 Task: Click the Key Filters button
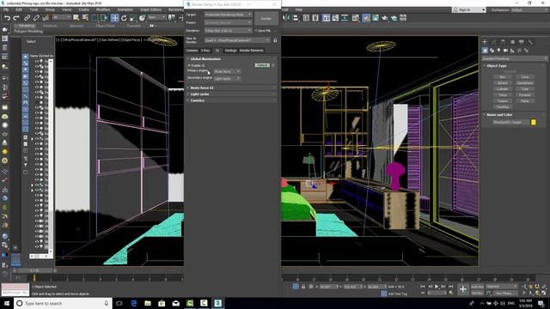click(505, 293)
